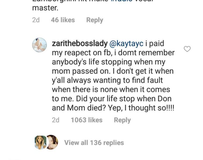Open the zarithebosslady username link
This screenshot has width=203, height=160.
[80, 43]
